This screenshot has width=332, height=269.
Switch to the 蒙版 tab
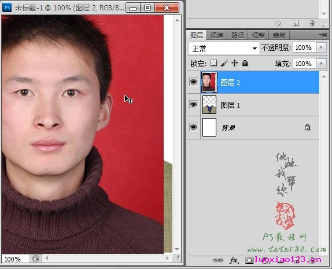coord(279,35)
